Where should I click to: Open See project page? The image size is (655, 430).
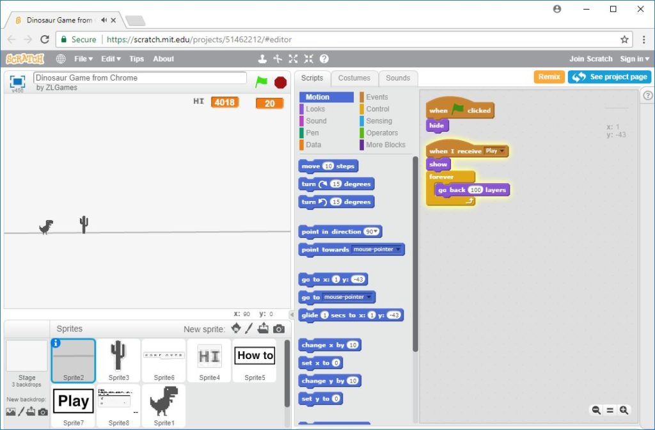tap(609, 77)
